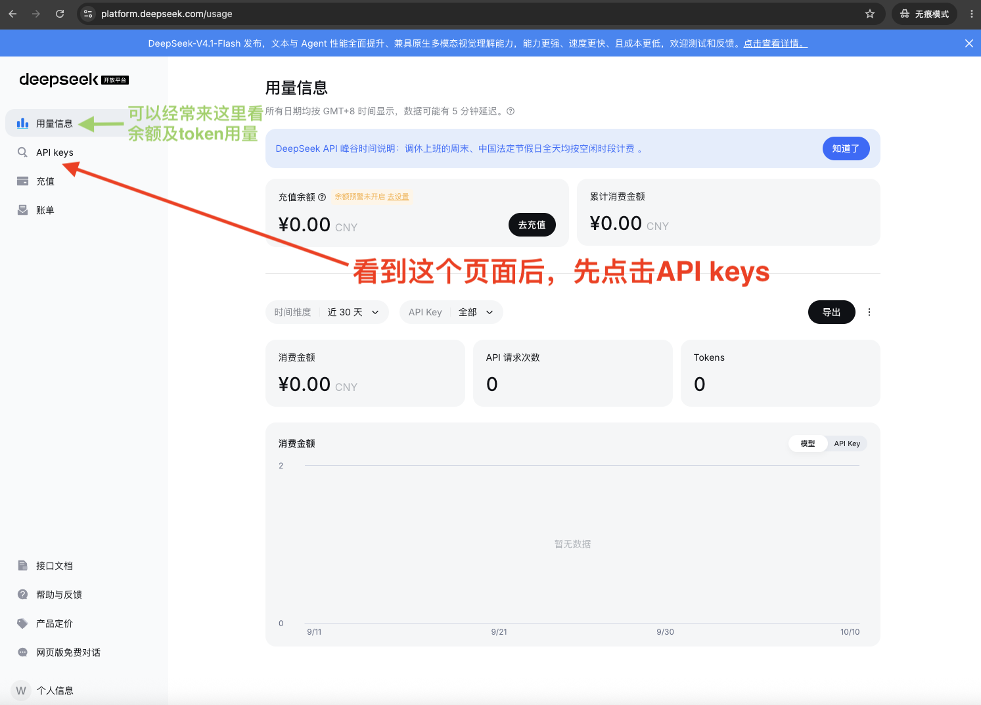Switch the chart to 模型 view
981x705 pixels.
(x=808, y=443)
